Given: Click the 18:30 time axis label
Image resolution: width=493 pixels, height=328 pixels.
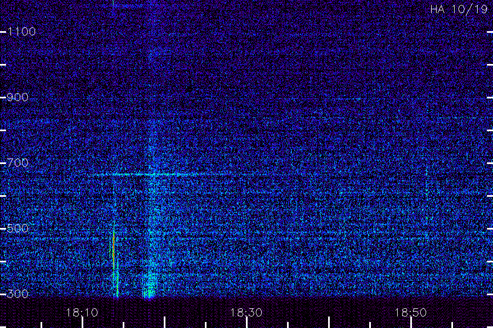Looking at the screenshot, I should [x=246, y=313].
